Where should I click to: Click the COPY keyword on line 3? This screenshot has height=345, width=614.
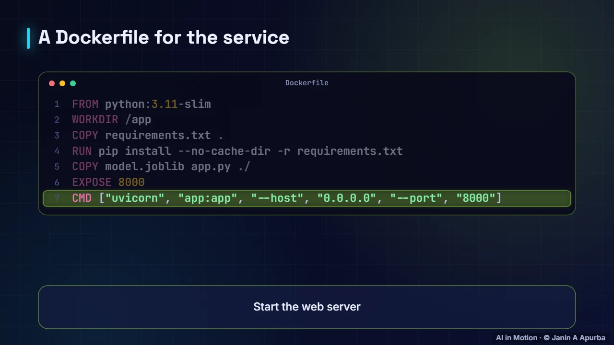click(x=85, y=135)
